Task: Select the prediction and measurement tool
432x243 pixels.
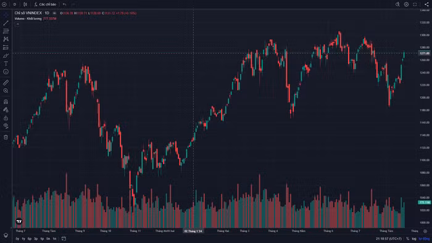Action: point(6,47)
